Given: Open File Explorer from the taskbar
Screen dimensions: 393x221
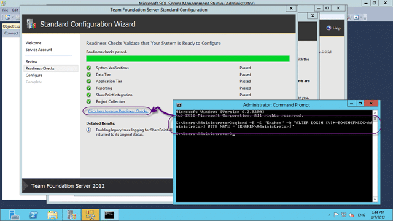Looking at the screenshot, I should click(x=52, y=215).
